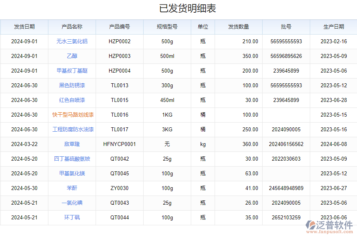
Task: Open the 苯酐 product link
Action: pyautogui.click(x=72, y=188)
